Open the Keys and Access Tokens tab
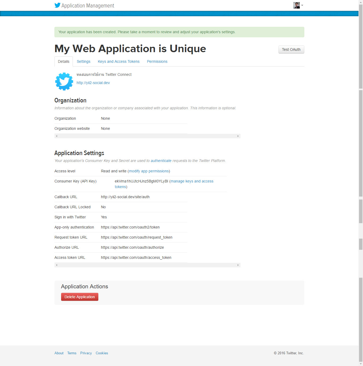 (x=119, y=61)
